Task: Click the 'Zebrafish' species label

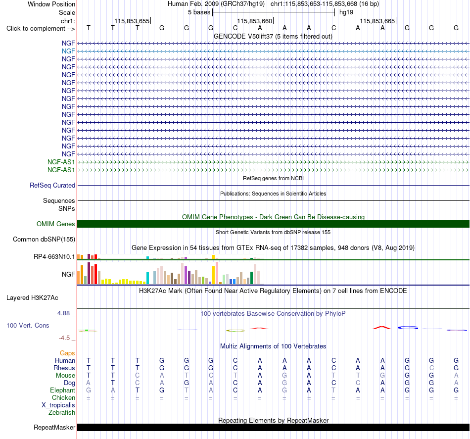Action: click(x=62, y=413)
